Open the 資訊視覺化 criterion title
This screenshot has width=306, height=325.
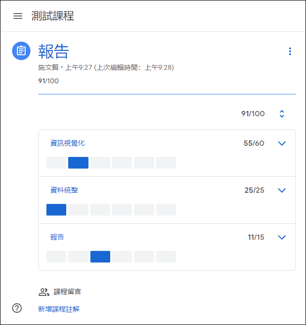68,143
